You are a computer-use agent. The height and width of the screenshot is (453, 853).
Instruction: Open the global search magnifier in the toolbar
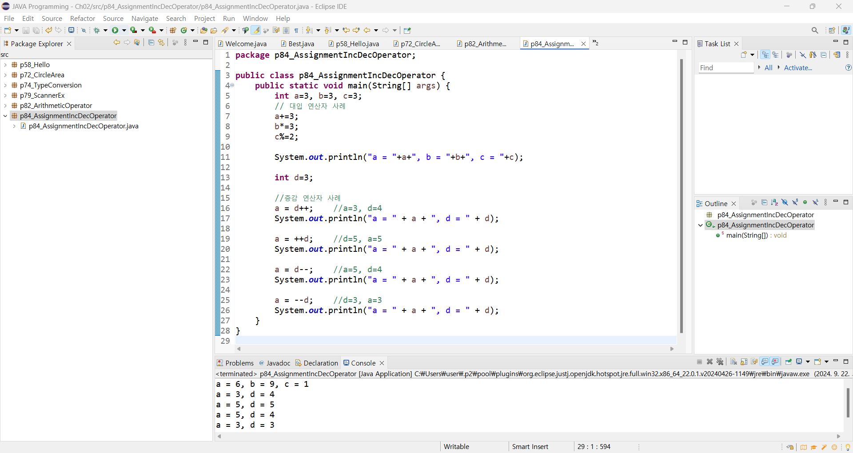pos(815,30)
